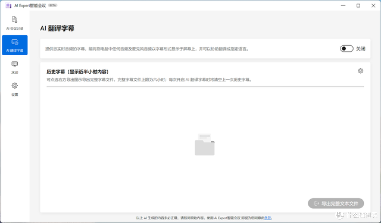Minimize the AI Expert window
The height and width of the screenshot is (223, 381).
coord(343,5)
